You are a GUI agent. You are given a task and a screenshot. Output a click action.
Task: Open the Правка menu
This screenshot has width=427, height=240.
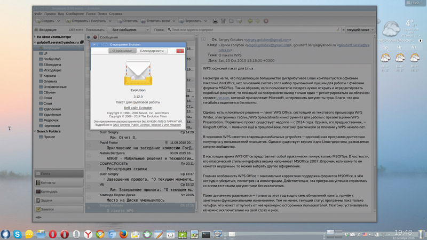point(50,14)
